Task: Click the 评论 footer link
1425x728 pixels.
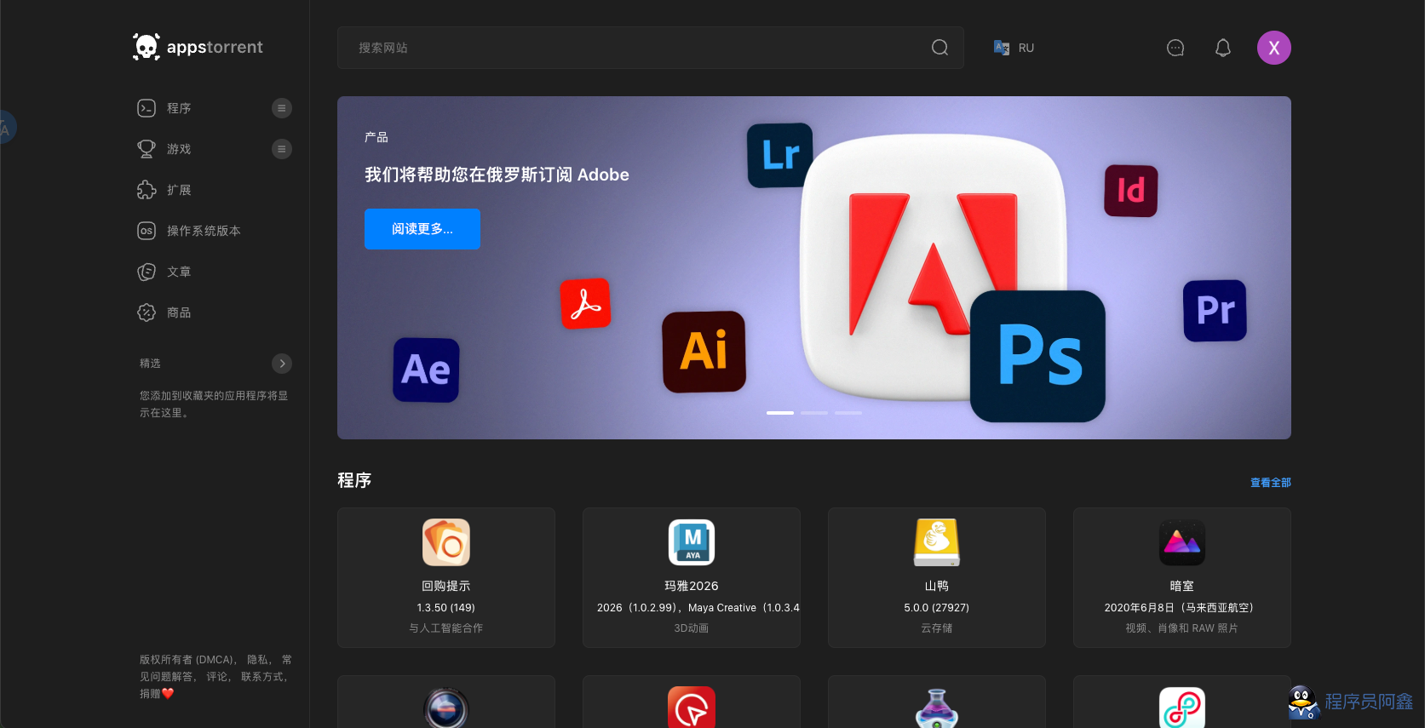Action: 218,677
